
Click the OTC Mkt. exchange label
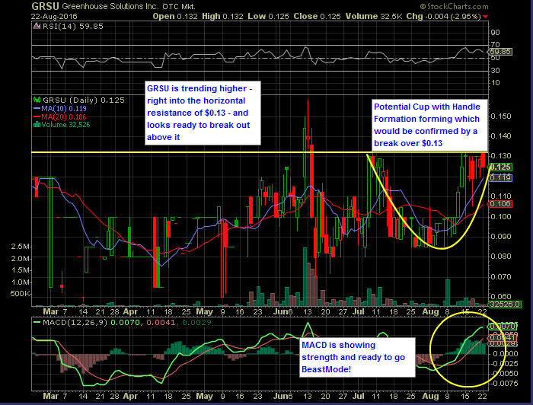pyautogui.click(x=179, y=6)
